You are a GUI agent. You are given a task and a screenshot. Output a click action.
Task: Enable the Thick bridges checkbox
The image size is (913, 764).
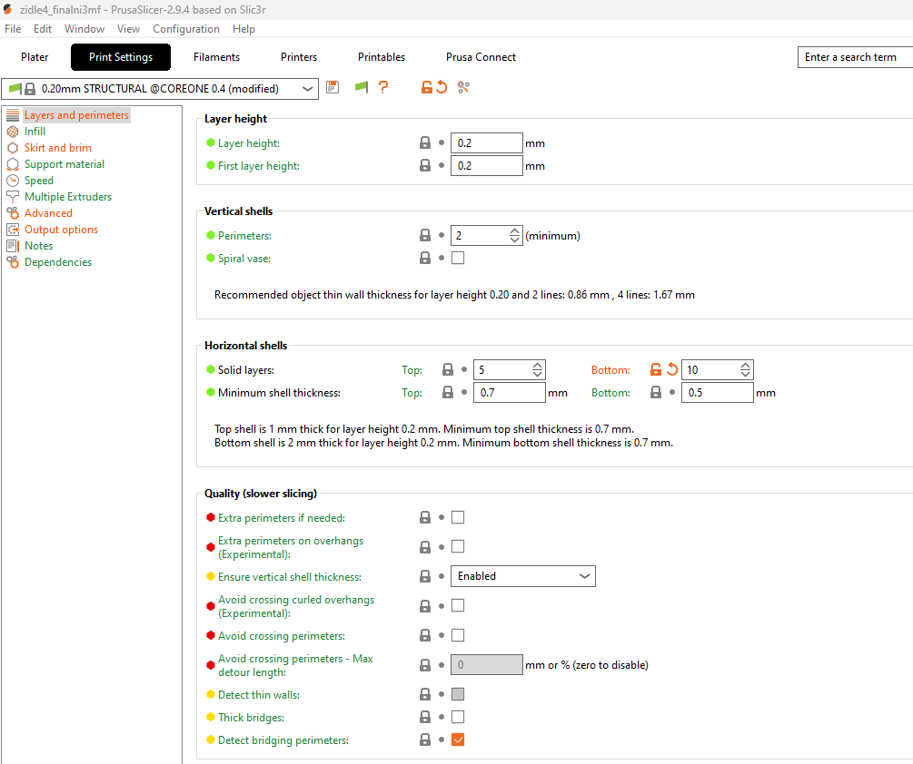pos(458,716)
